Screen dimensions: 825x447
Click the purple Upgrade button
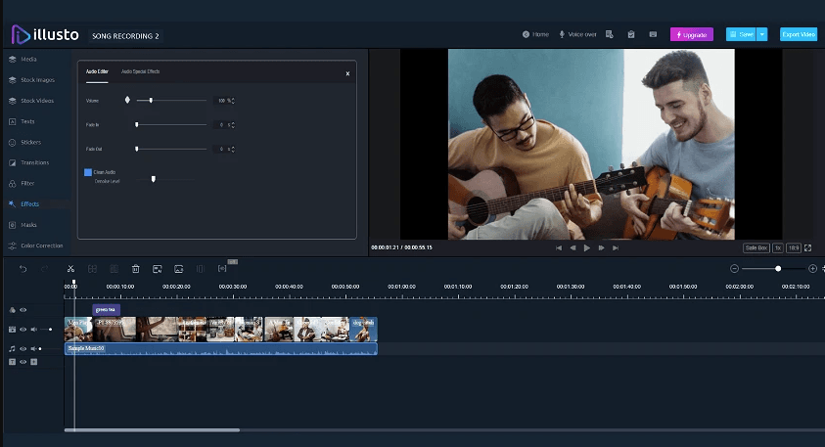click(x=691, y=34)
